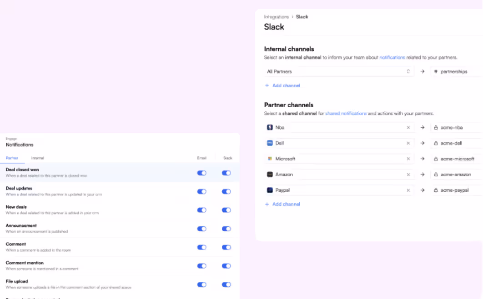Remove the Nba partner with its X

click(x=408, y=127)
